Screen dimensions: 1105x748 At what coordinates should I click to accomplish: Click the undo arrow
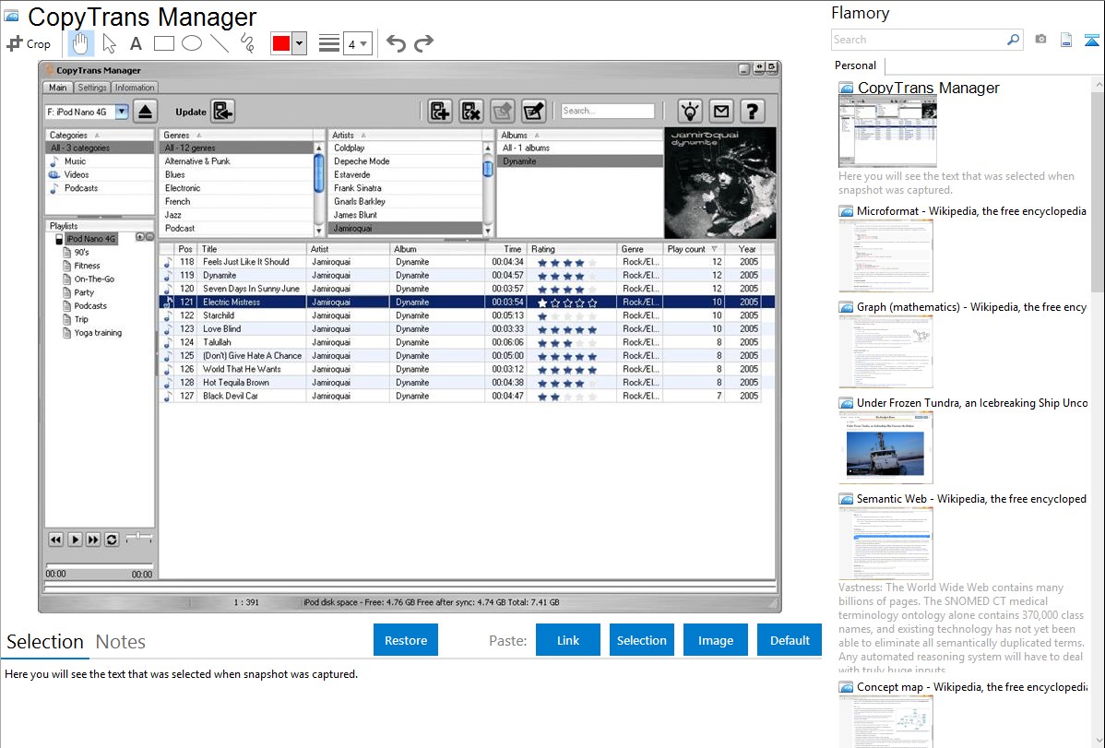[396, 43]
